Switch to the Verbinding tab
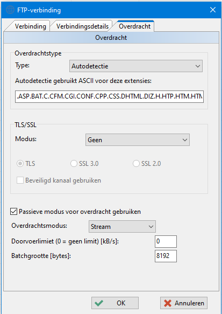Screen dimensions: 222x314 click(31, 26)
